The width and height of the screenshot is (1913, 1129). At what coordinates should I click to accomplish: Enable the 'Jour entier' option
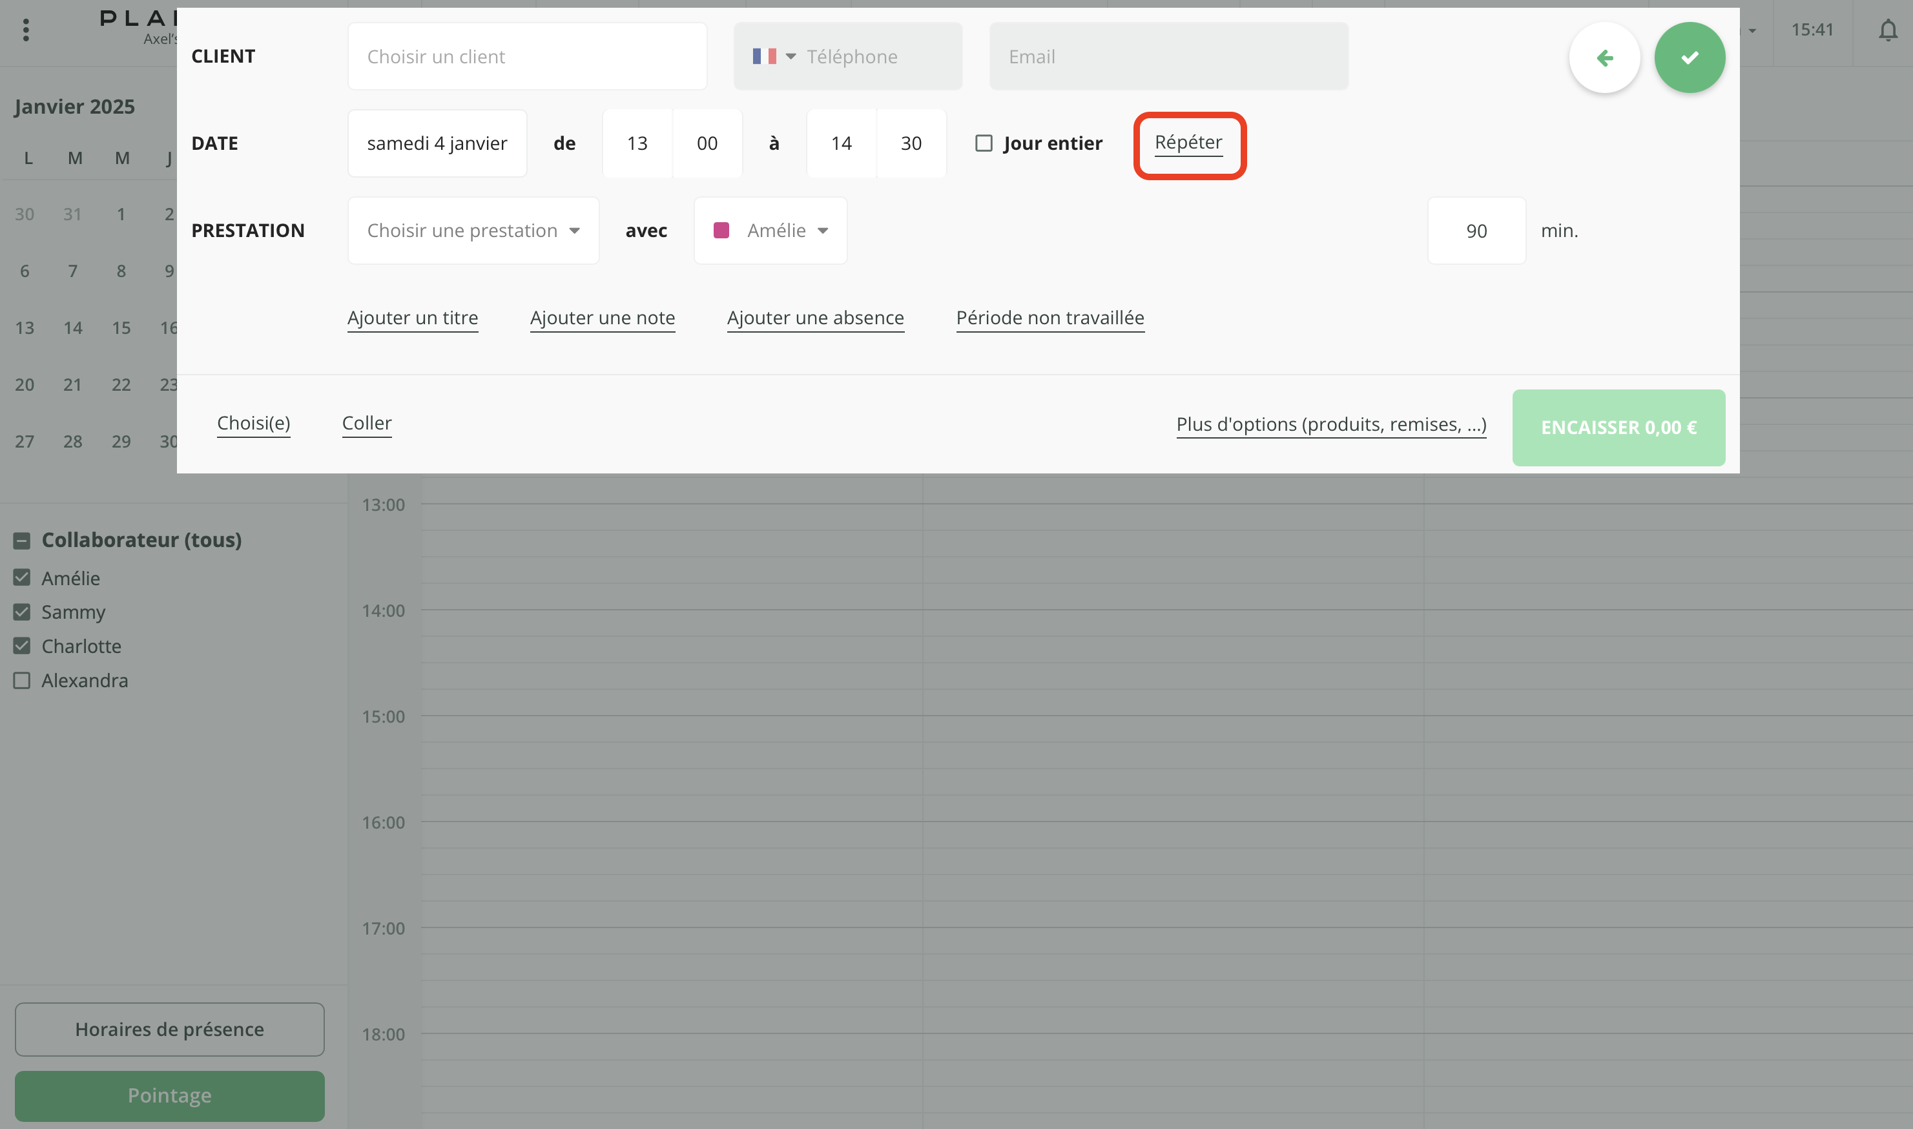click(984, 142)
